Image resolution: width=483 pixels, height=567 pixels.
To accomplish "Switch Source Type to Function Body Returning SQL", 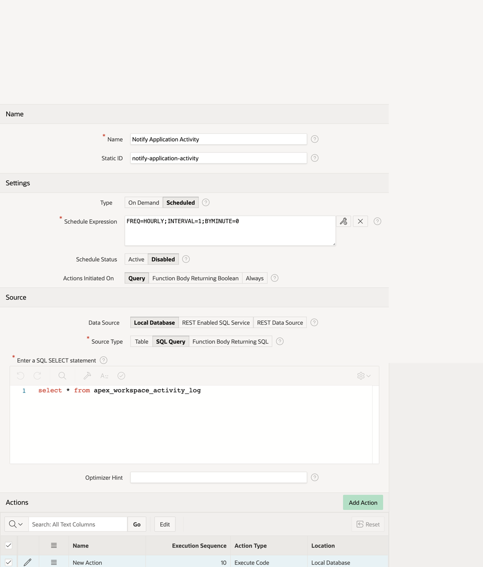I will [x=230, y=342].
